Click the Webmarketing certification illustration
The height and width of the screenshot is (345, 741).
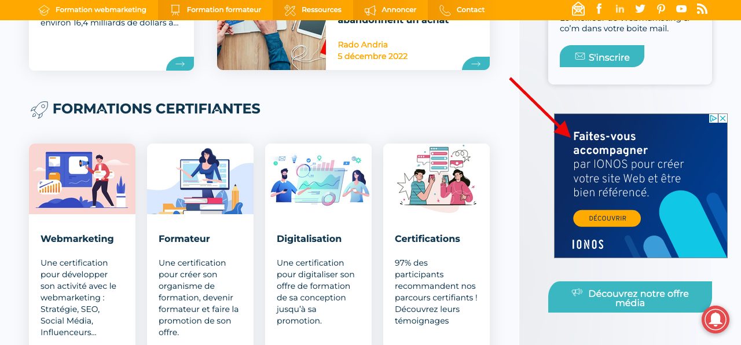[x=82, y=178]
